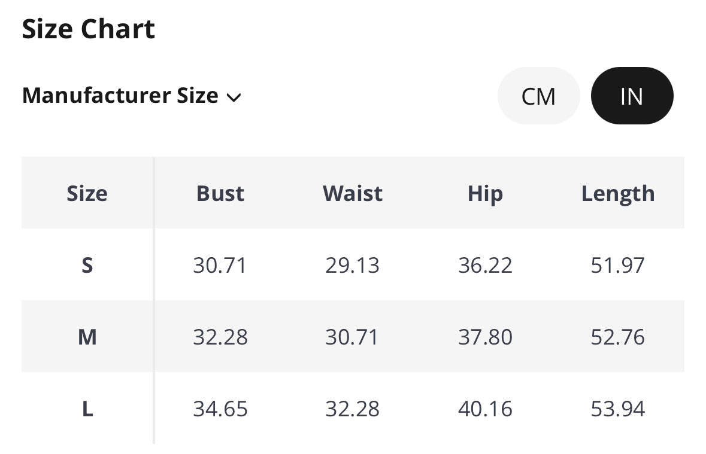The width and height of the screenshot is (706, 454).
Task: Select the S size row label
Action: pyautogui.click(x=87, y=265)
